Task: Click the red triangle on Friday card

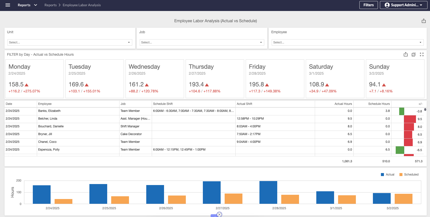Action: 267,85
